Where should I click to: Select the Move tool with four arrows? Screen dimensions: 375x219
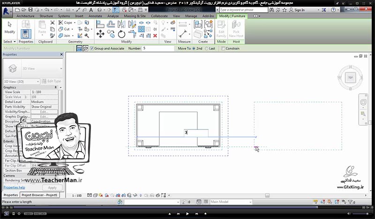pos(100,34)
